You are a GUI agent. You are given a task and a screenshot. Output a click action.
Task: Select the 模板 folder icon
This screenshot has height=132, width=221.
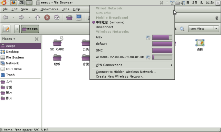(57, 58)
